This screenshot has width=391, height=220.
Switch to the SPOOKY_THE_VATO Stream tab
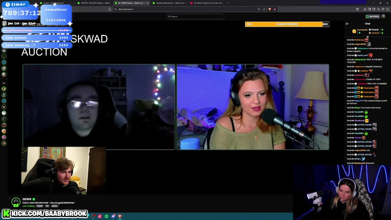tap(94, 3)
